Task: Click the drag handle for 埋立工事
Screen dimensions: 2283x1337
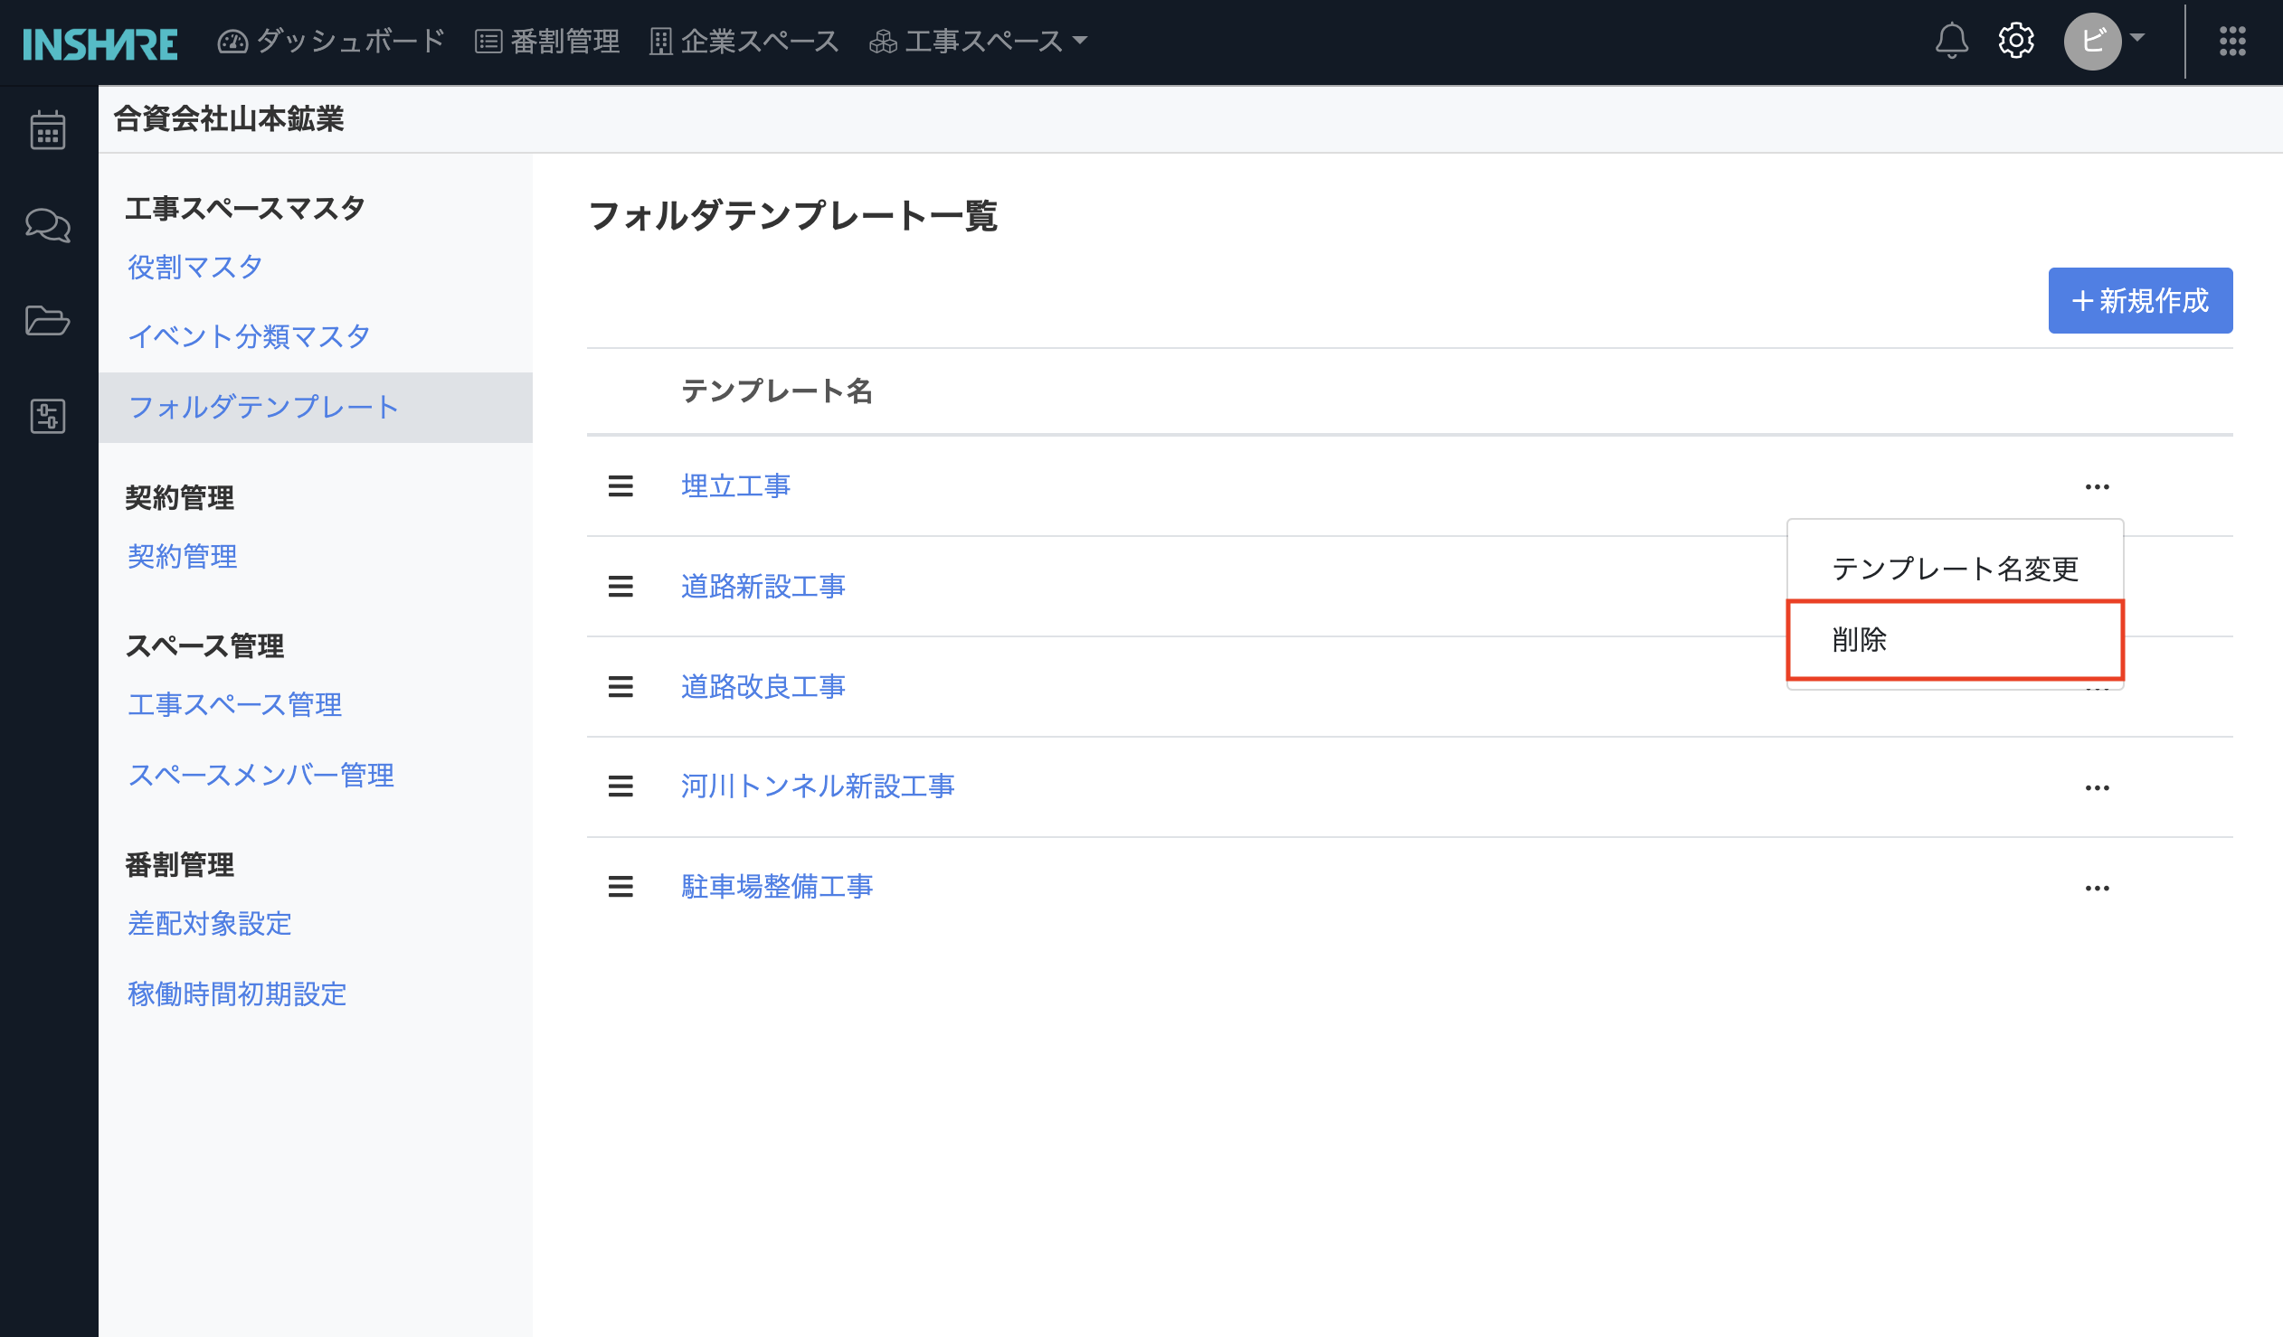Action: point(620,486)
